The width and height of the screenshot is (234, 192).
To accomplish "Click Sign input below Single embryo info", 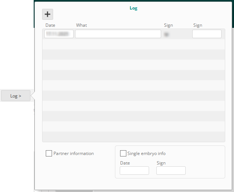I will point(171,170).
